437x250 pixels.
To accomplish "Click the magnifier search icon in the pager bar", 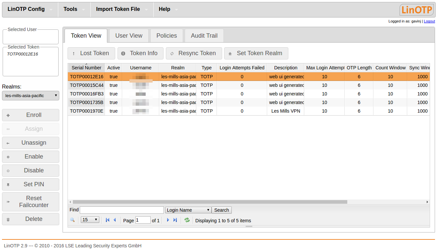I will pyautogui.click(x=73, y=220).
